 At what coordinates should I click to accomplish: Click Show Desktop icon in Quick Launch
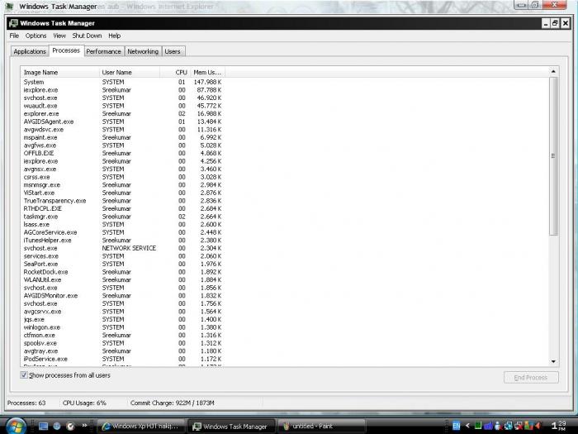click(x=43, y=426)
